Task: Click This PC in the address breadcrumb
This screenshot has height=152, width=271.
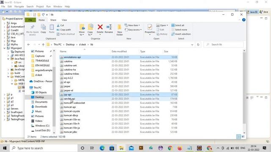Action: pyautogui.click(x=58, y=44)
